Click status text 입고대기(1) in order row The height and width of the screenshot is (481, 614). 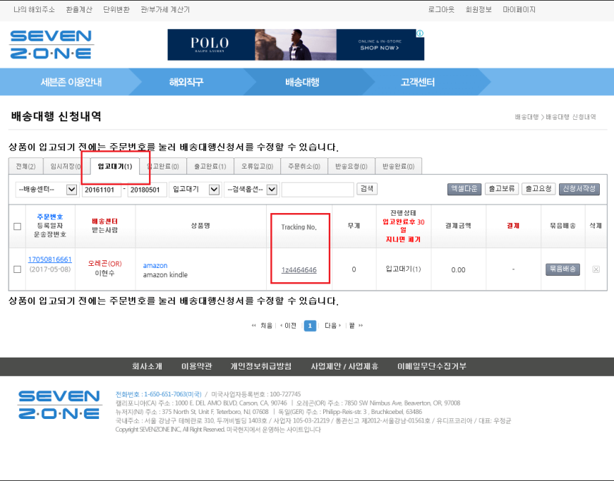point(403,269)
